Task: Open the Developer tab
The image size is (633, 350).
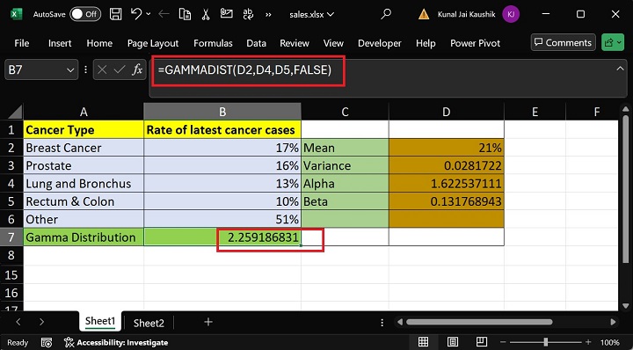Action: pos(380,43)
